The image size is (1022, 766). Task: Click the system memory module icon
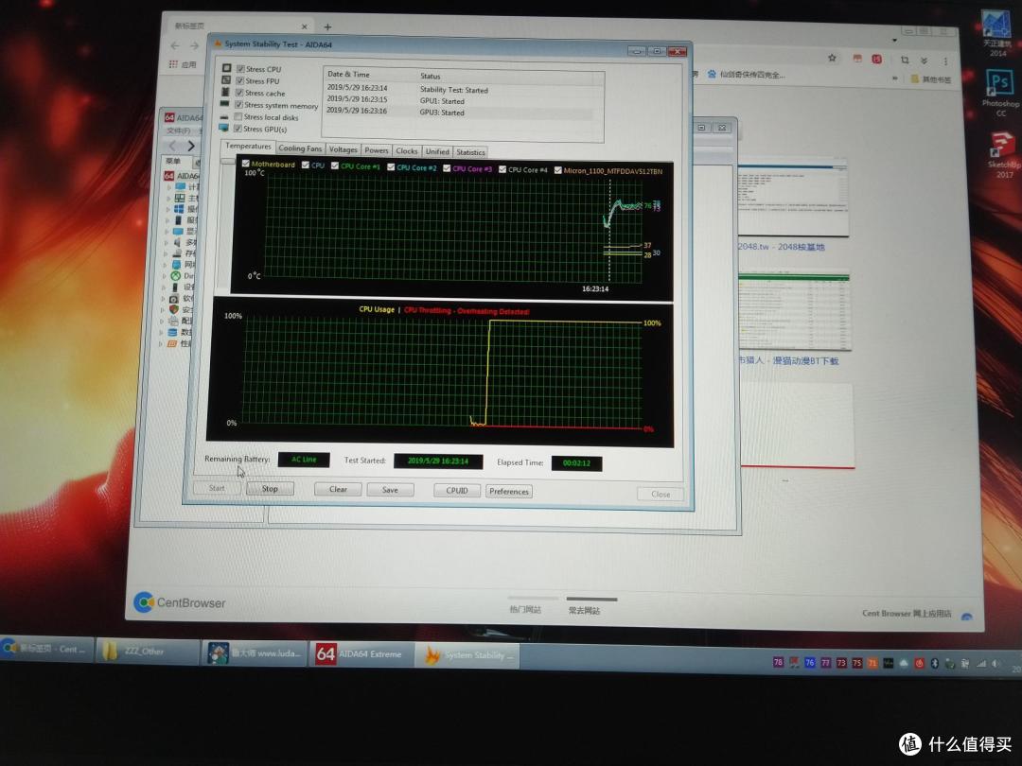225,104
